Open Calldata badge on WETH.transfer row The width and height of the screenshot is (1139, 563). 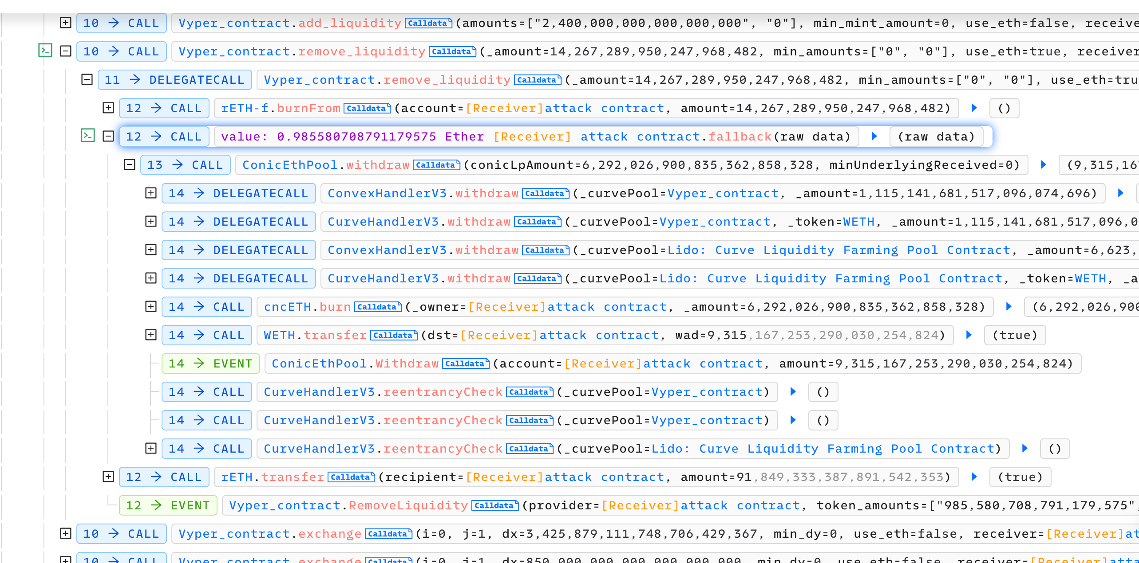click(x=393, y=335)
